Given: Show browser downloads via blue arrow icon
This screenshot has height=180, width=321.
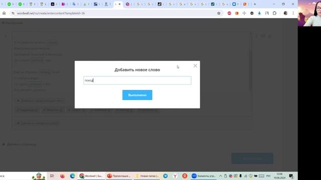Looking at the screenshot, I should coord(259,13).
